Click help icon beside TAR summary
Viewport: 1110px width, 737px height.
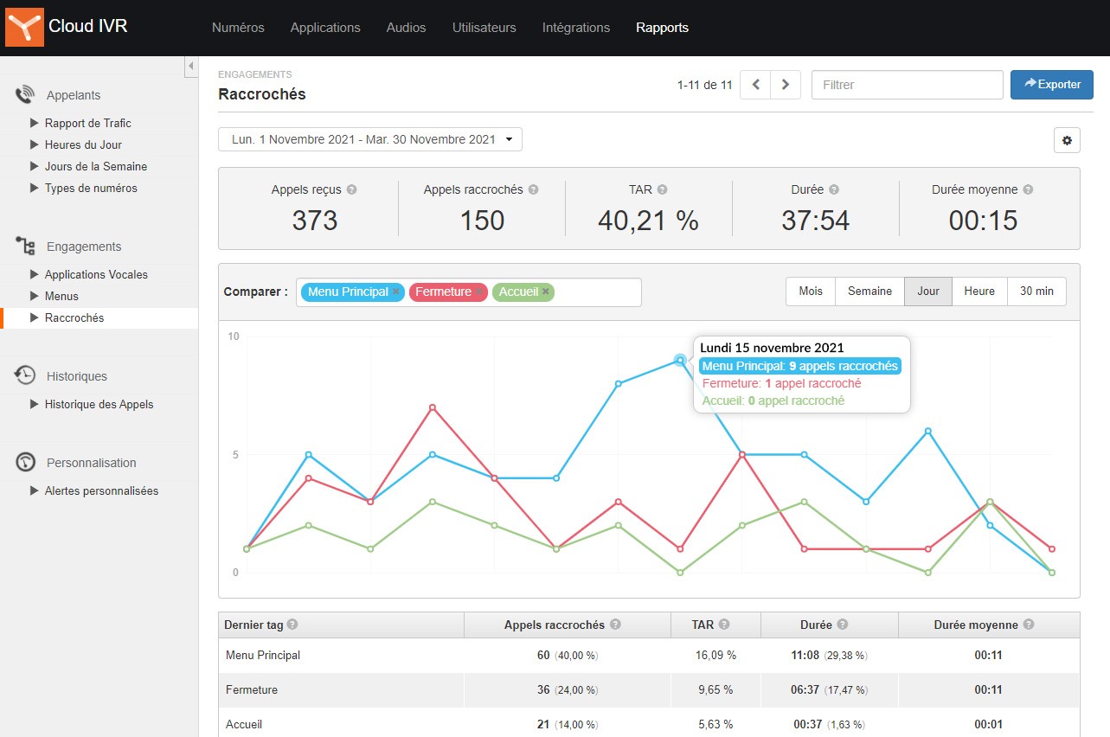[662, 189]
